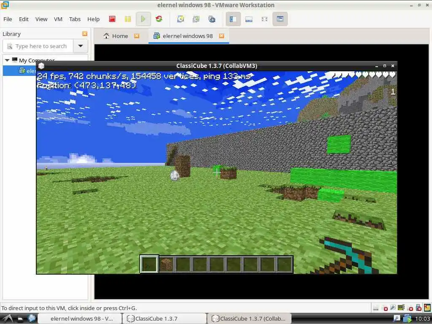Launch the blue globe browser icon
Viewport: 432px width, 324px height.
pos(32,319)
